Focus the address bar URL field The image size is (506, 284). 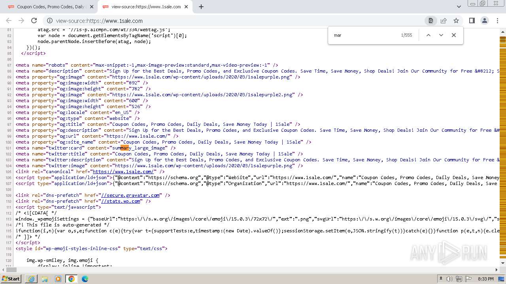pos(237,21)
